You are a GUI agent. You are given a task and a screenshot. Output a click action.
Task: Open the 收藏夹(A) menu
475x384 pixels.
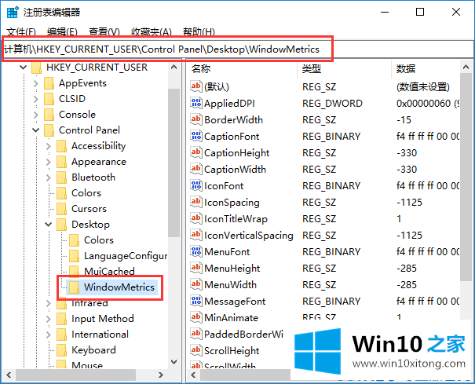coord(151,32)
